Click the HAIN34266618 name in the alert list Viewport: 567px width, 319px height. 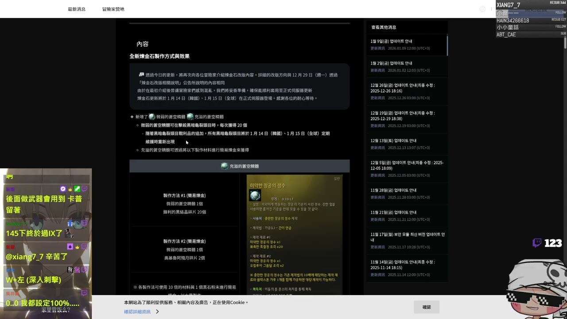click(513, 20)
